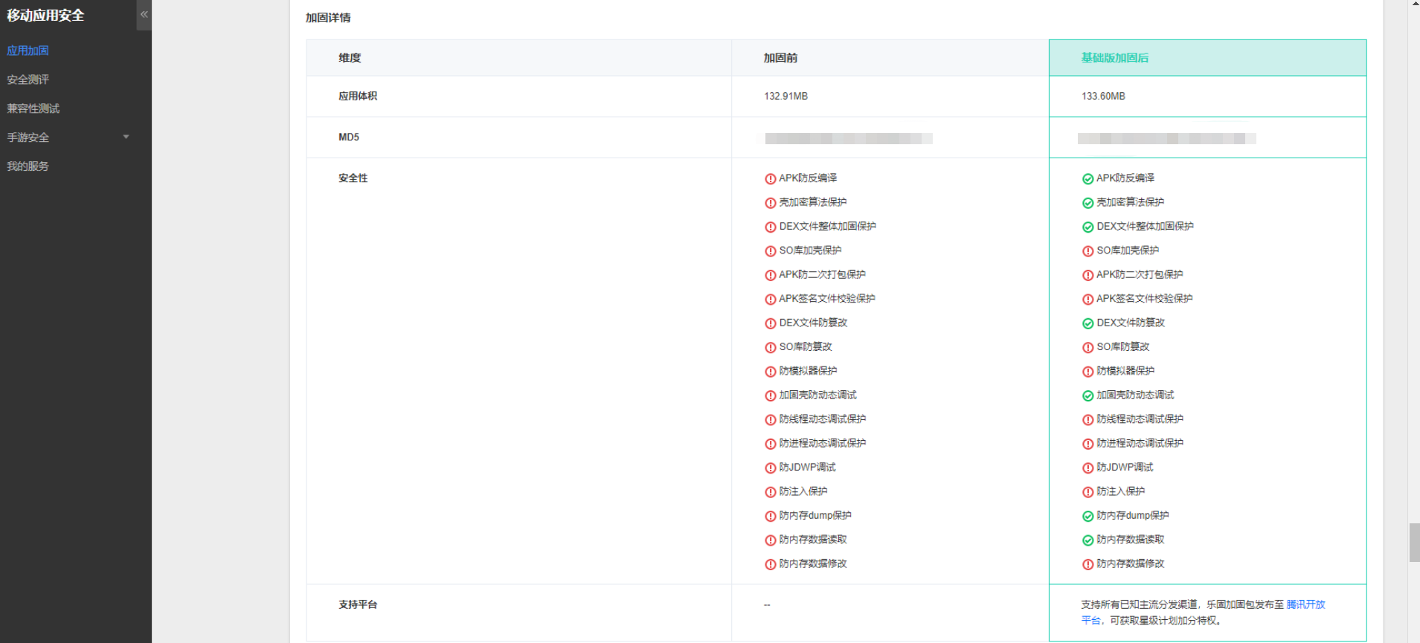Click warning icon beside SO库加壳保护 under 加固前
This screenshot has height=643, width=1420.
point(771,251)
